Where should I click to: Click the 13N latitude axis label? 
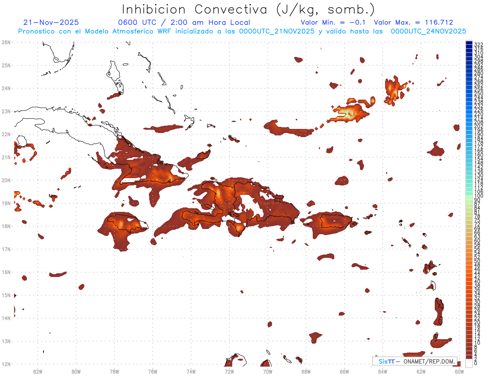[x=6, y=341]
